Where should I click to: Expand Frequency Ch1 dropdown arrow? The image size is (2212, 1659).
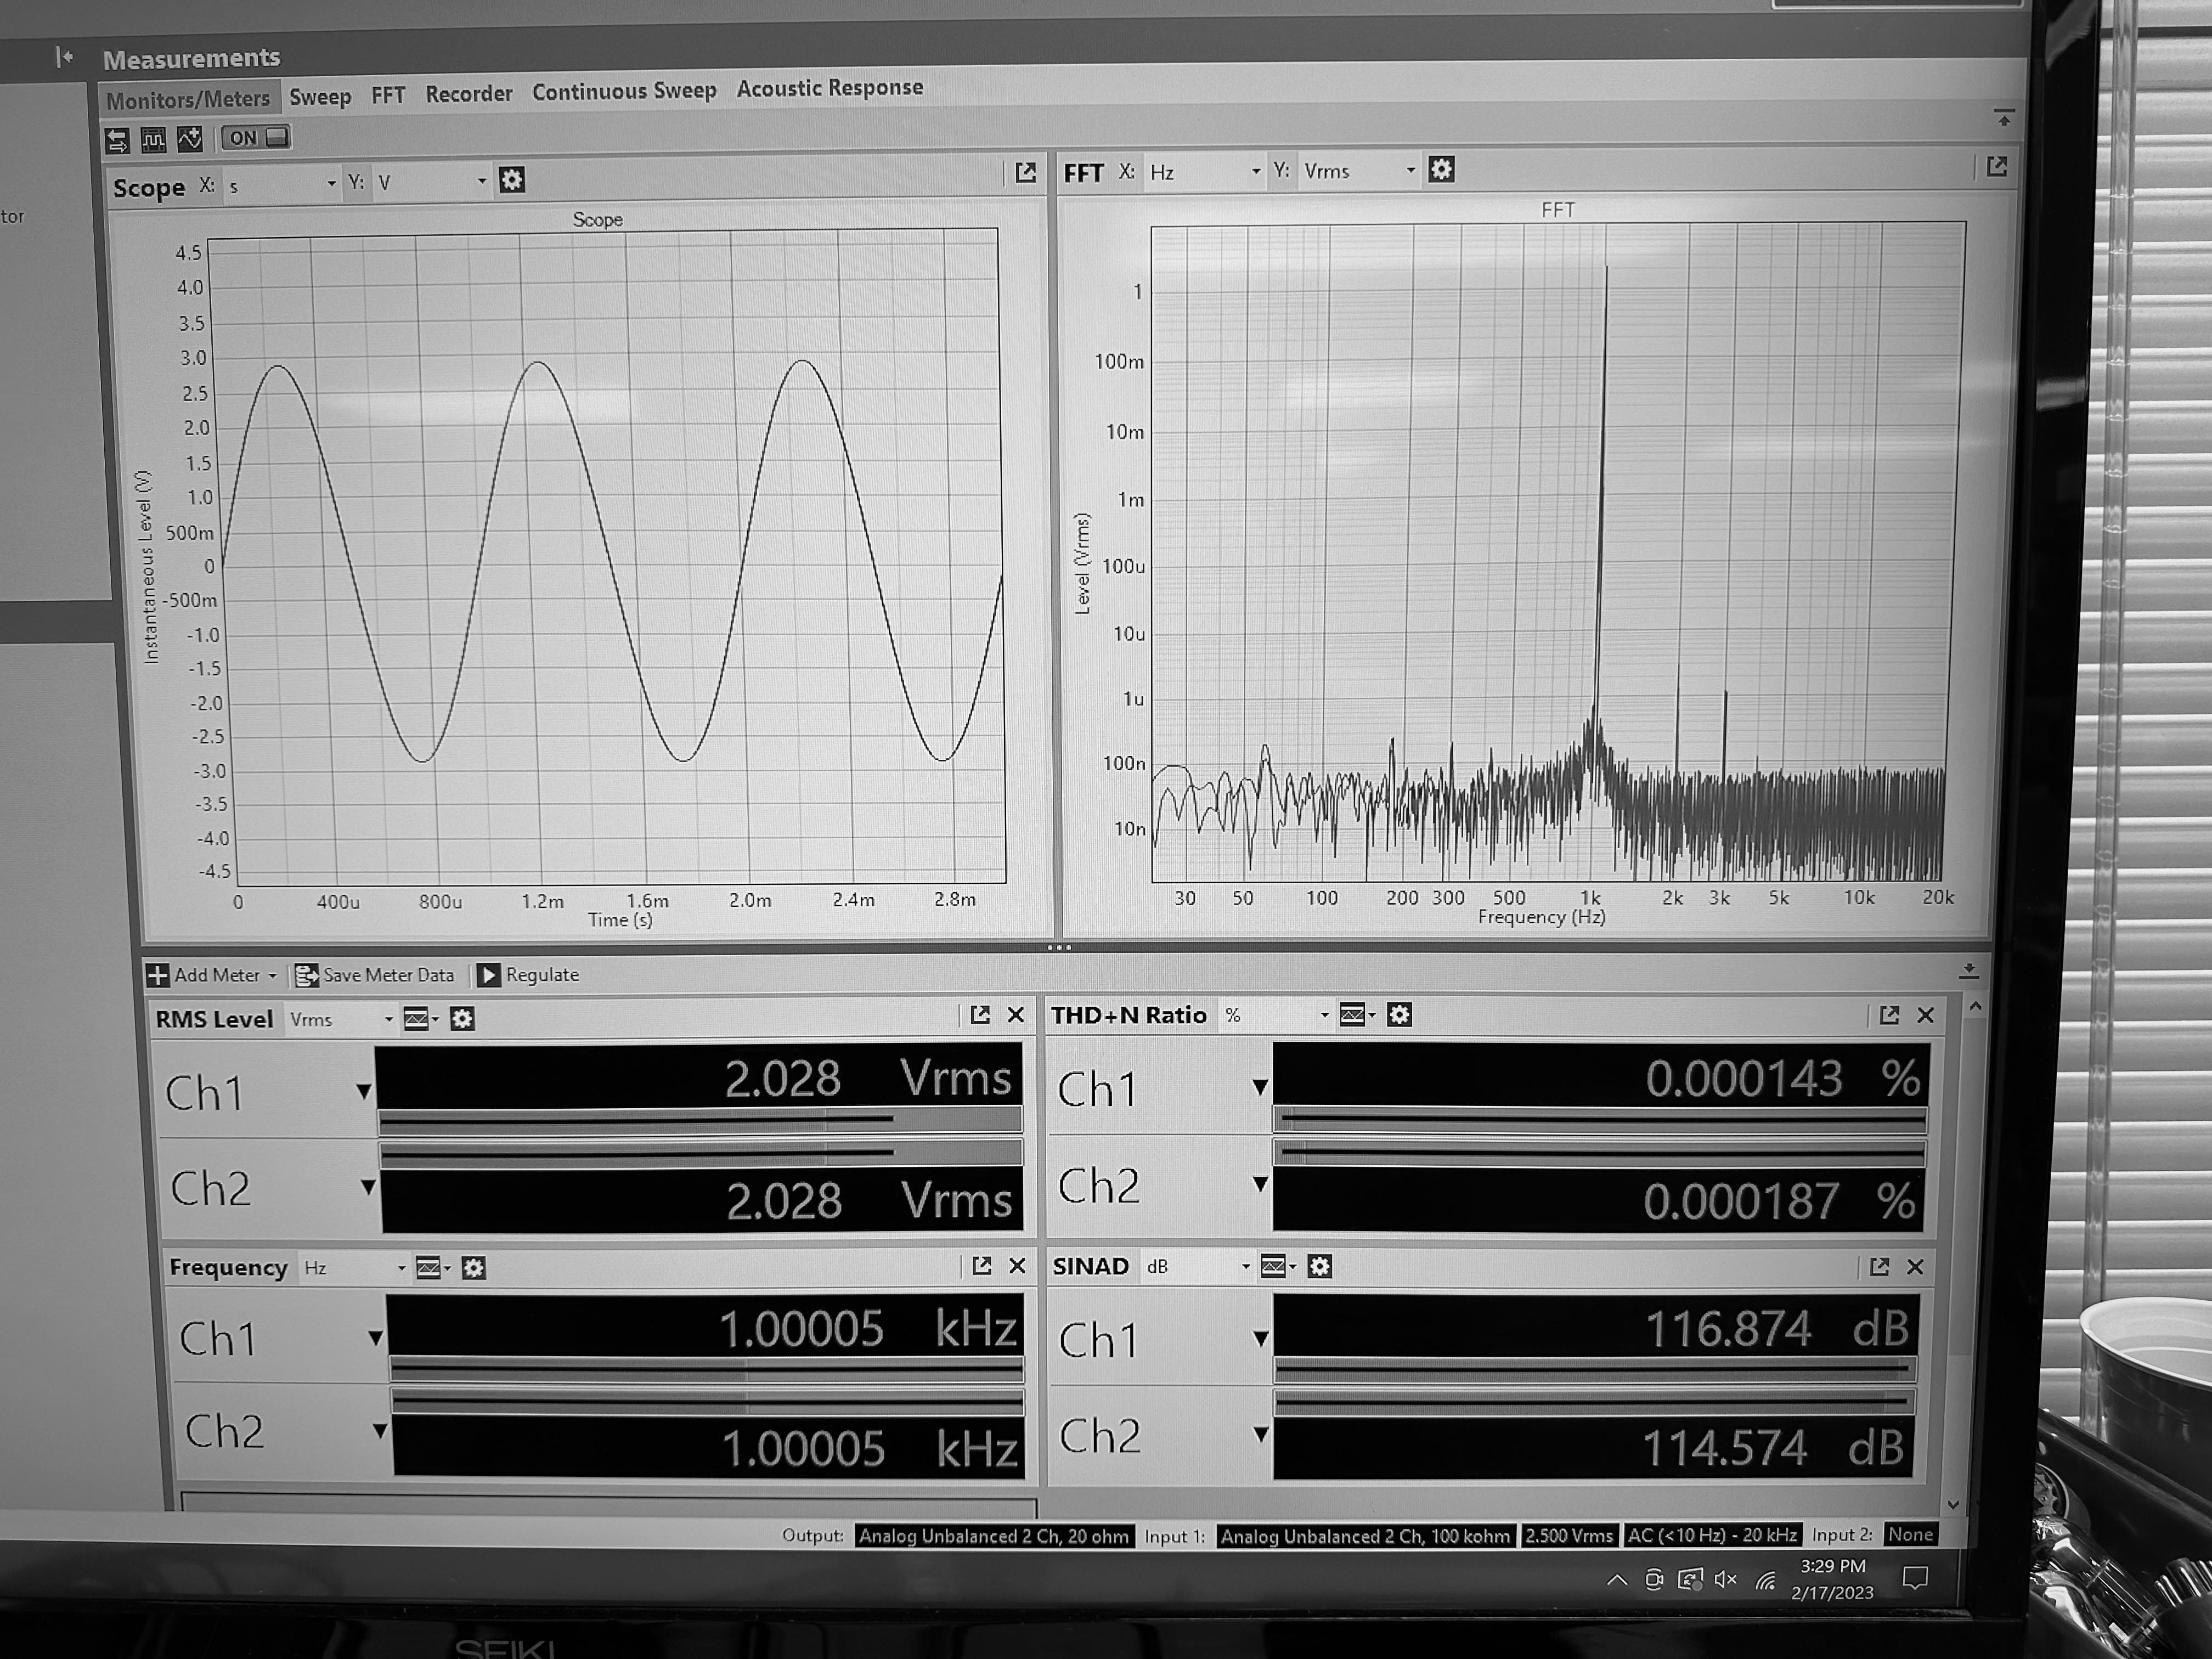point(375,1338)
